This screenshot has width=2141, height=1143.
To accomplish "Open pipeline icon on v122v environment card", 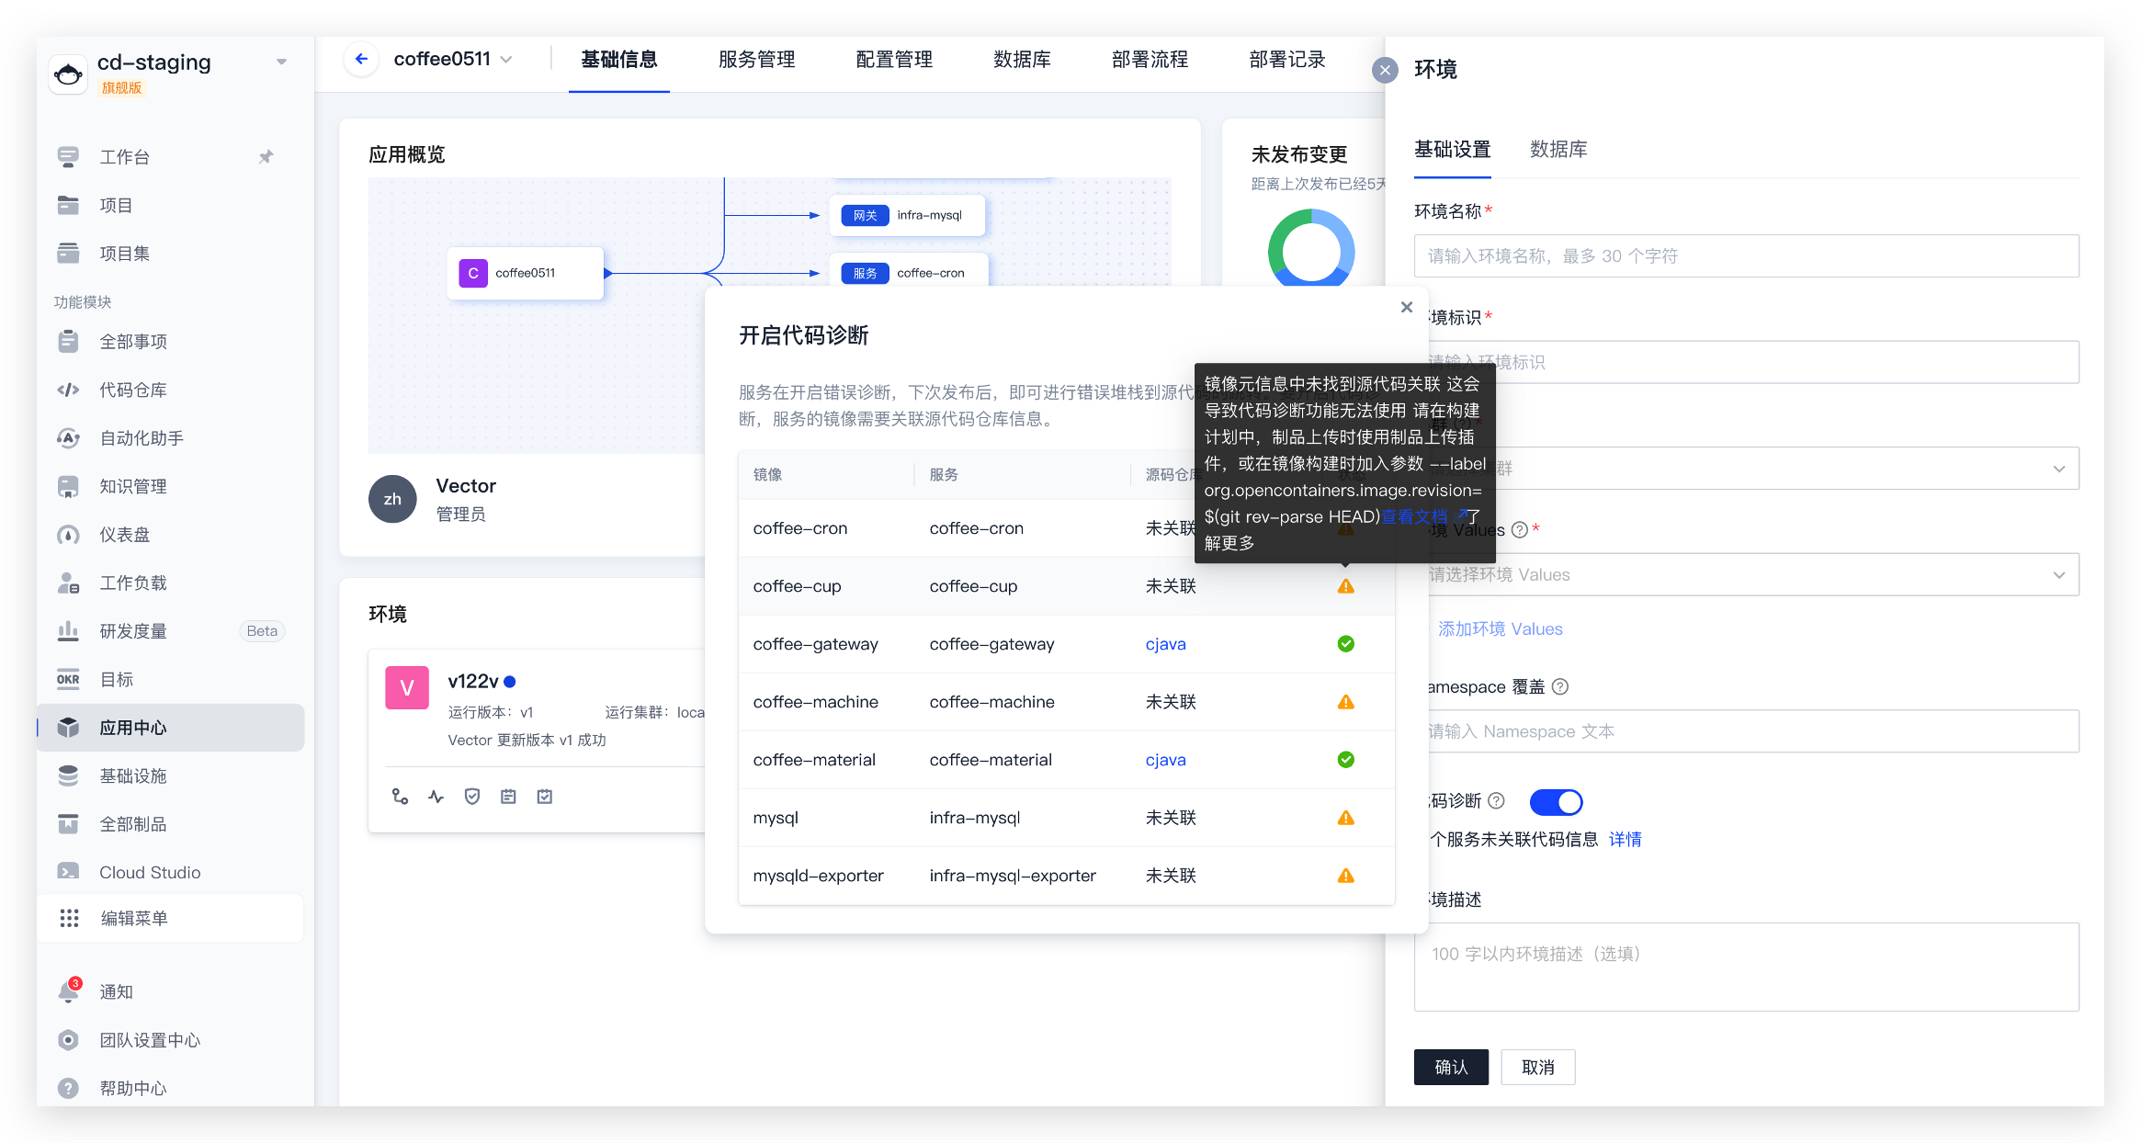I will 400,797.
